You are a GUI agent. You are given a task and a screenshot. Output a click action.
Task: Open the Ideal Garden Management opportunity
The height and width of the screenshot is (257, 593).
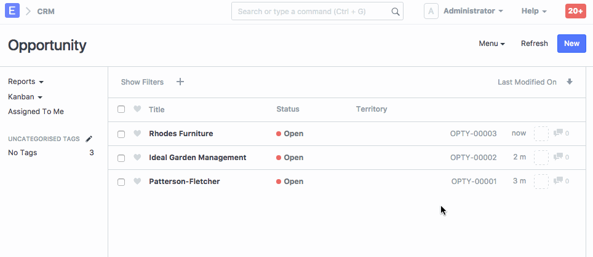pyautogui.click(x=197, y=158)
